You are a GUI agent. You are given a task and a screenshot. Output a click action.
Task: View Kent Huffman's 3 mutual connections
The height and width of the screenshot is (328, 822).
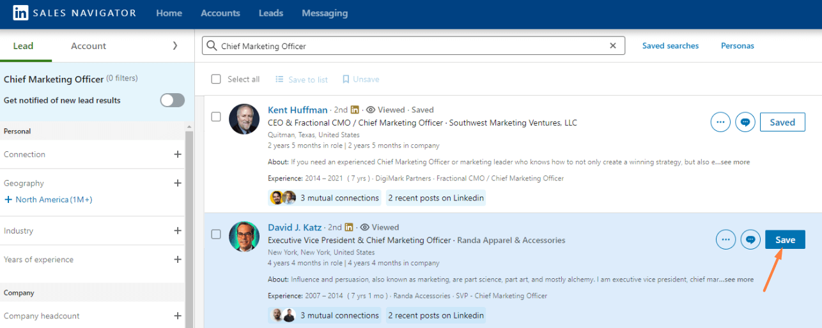[x=325, y=198]
